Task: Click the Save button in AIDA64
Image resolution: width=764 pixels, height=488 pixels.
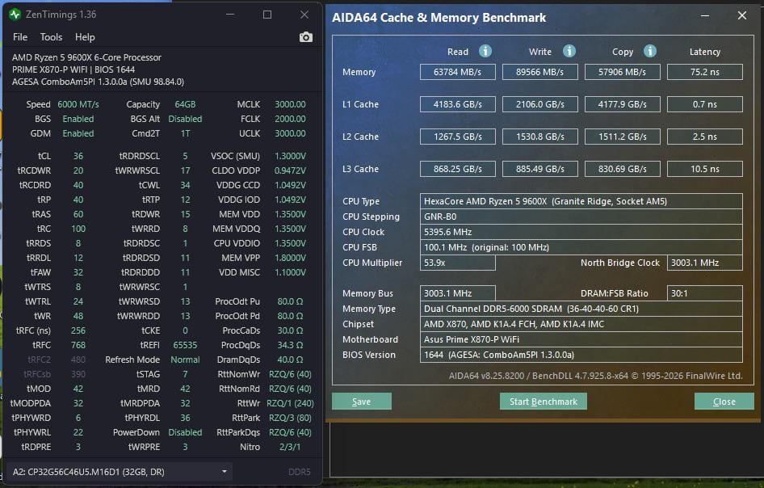Action: coord(361,402)
